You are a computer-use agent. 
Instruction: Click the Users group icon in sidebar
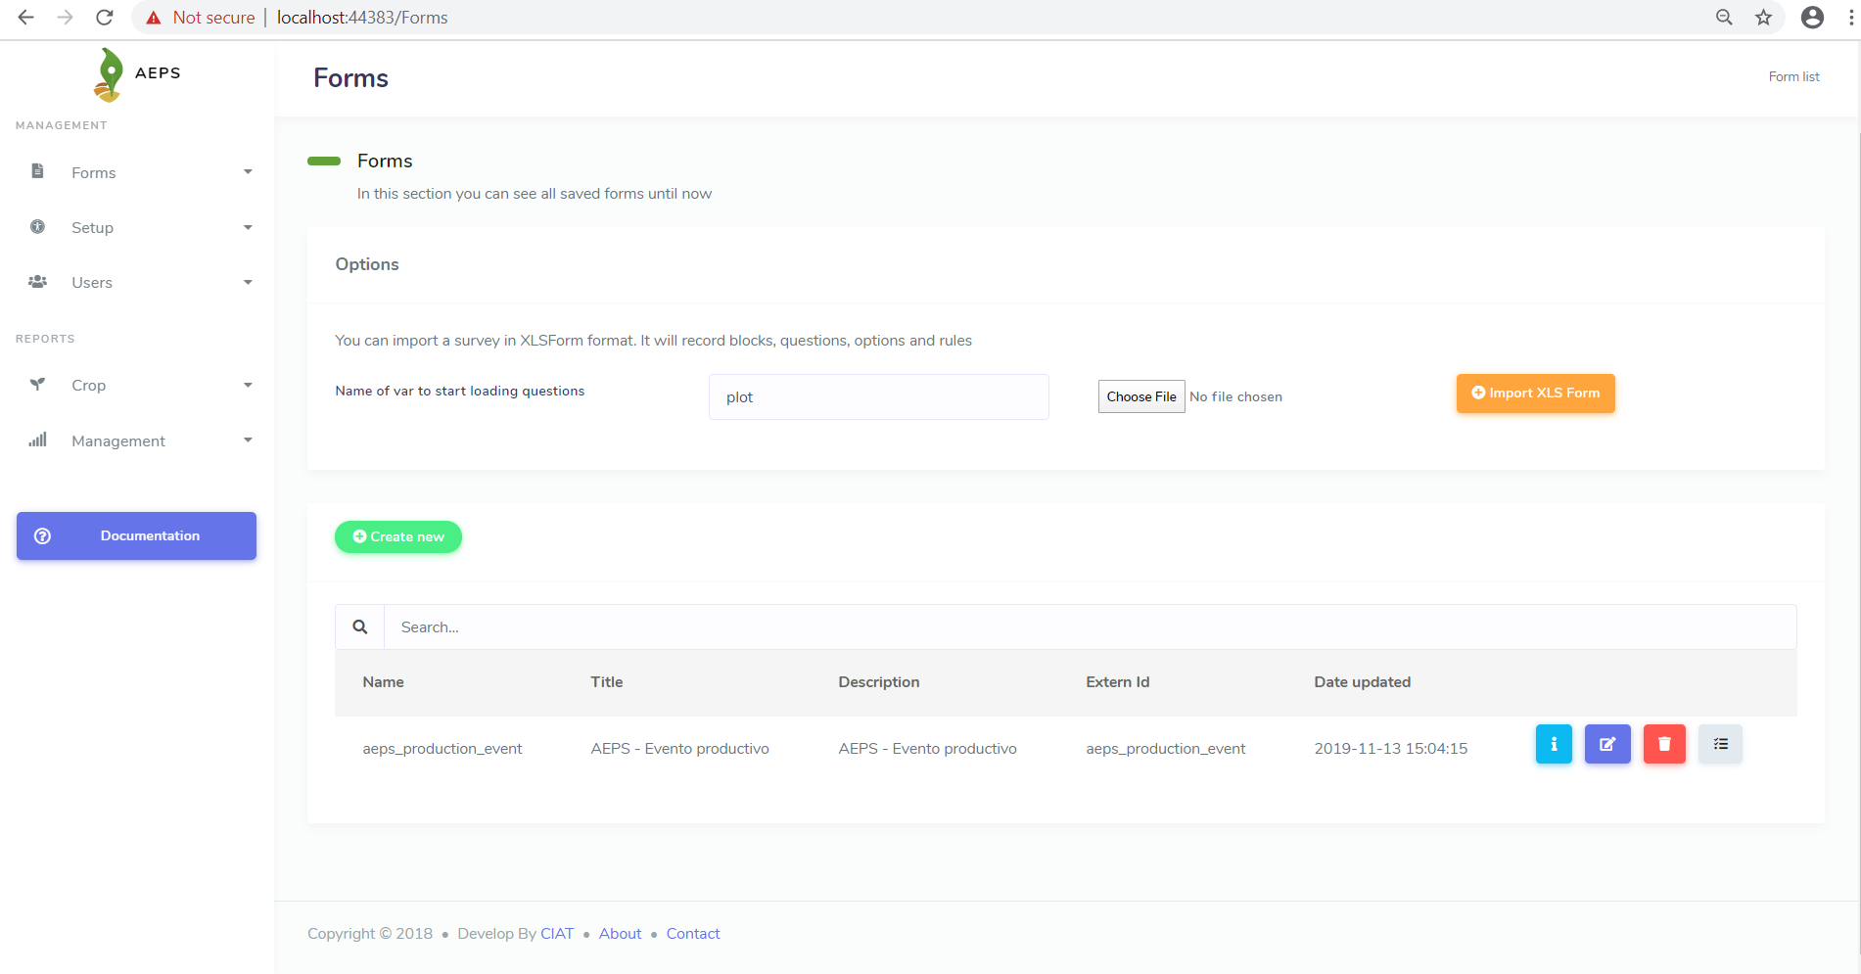click(x=37, y=282)
